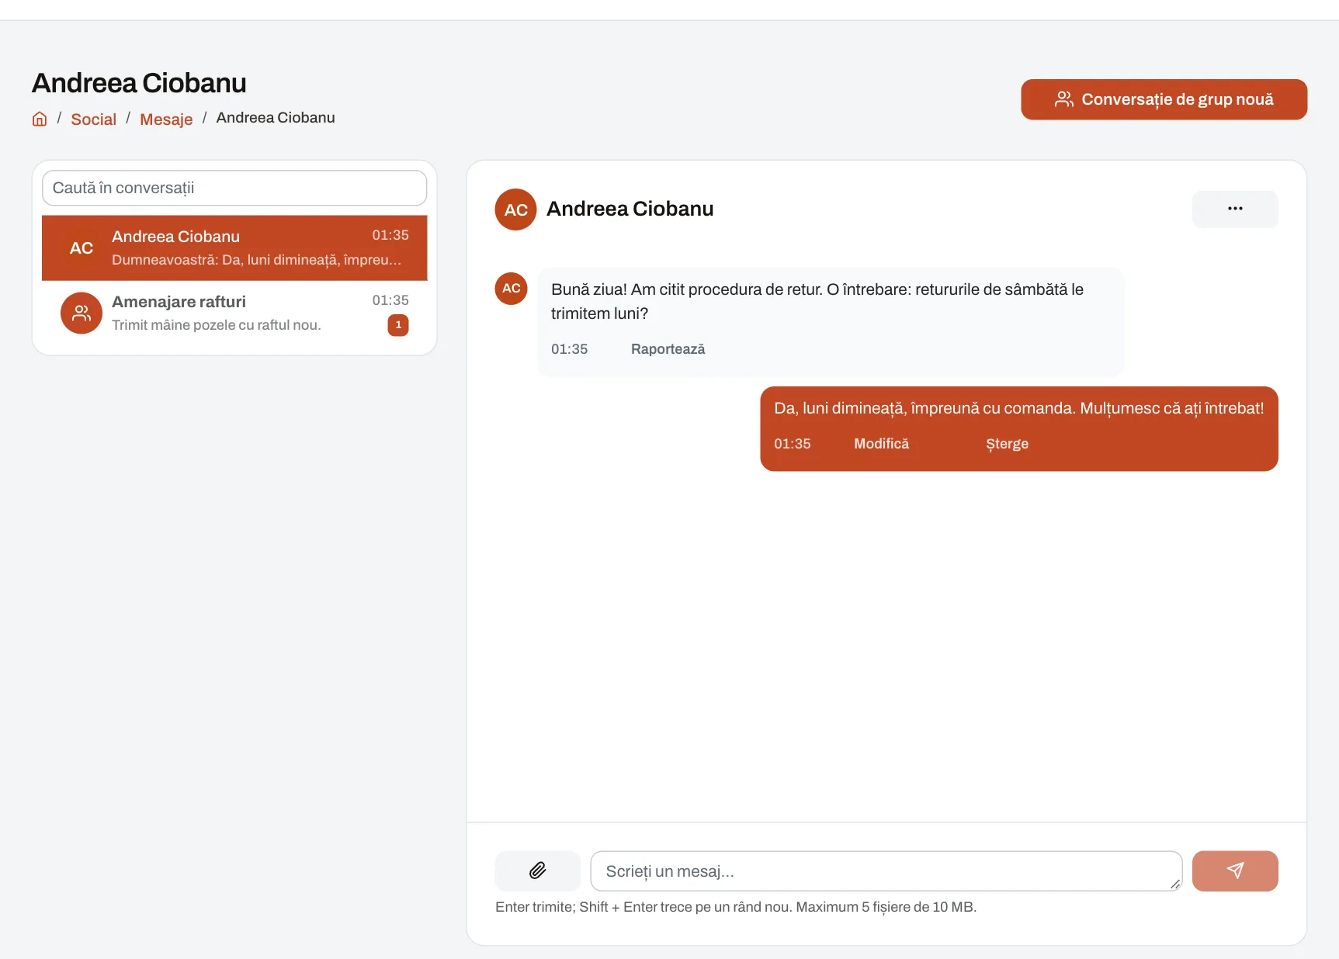Click the group icon of Amenajare rafturi
This screenshot has width=1339, height=959.
pos(82,313)
